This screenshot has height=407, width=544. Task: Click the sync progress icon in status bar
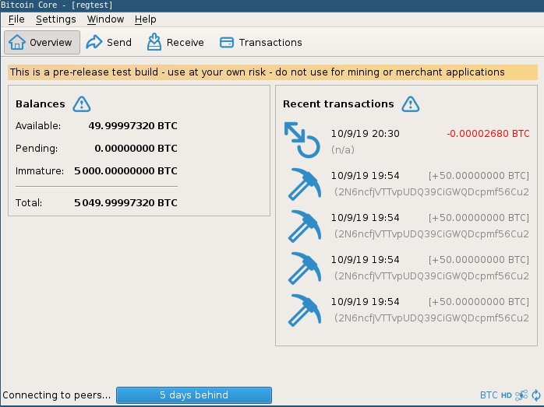click(x=536, y=395)
